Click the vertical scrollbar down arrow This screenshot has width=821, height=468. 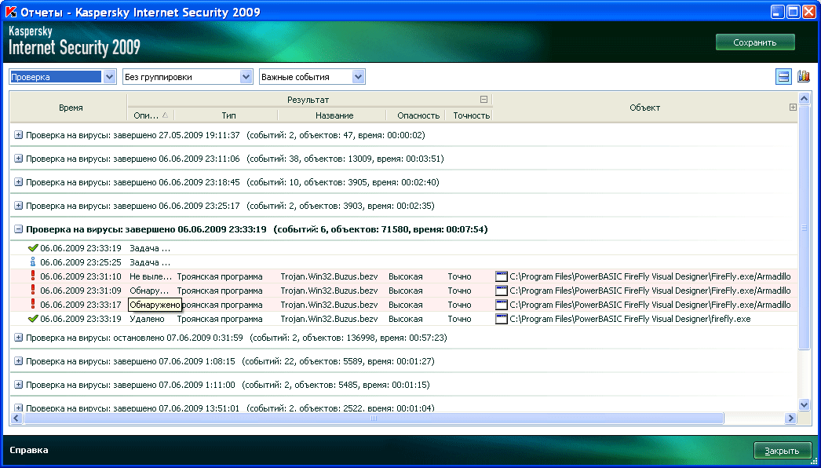(x=805, y=404)
